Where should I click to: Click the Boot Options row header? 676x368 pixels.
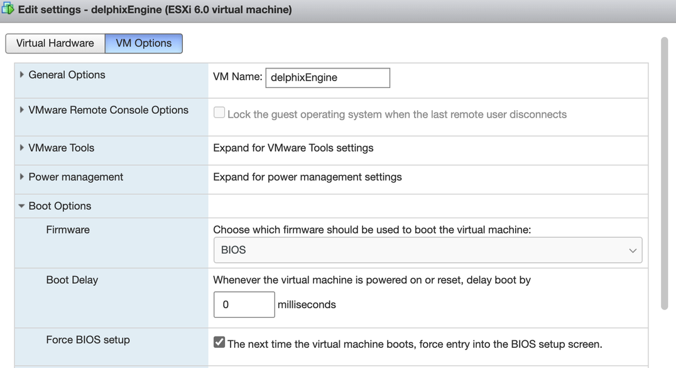point(61,206)
